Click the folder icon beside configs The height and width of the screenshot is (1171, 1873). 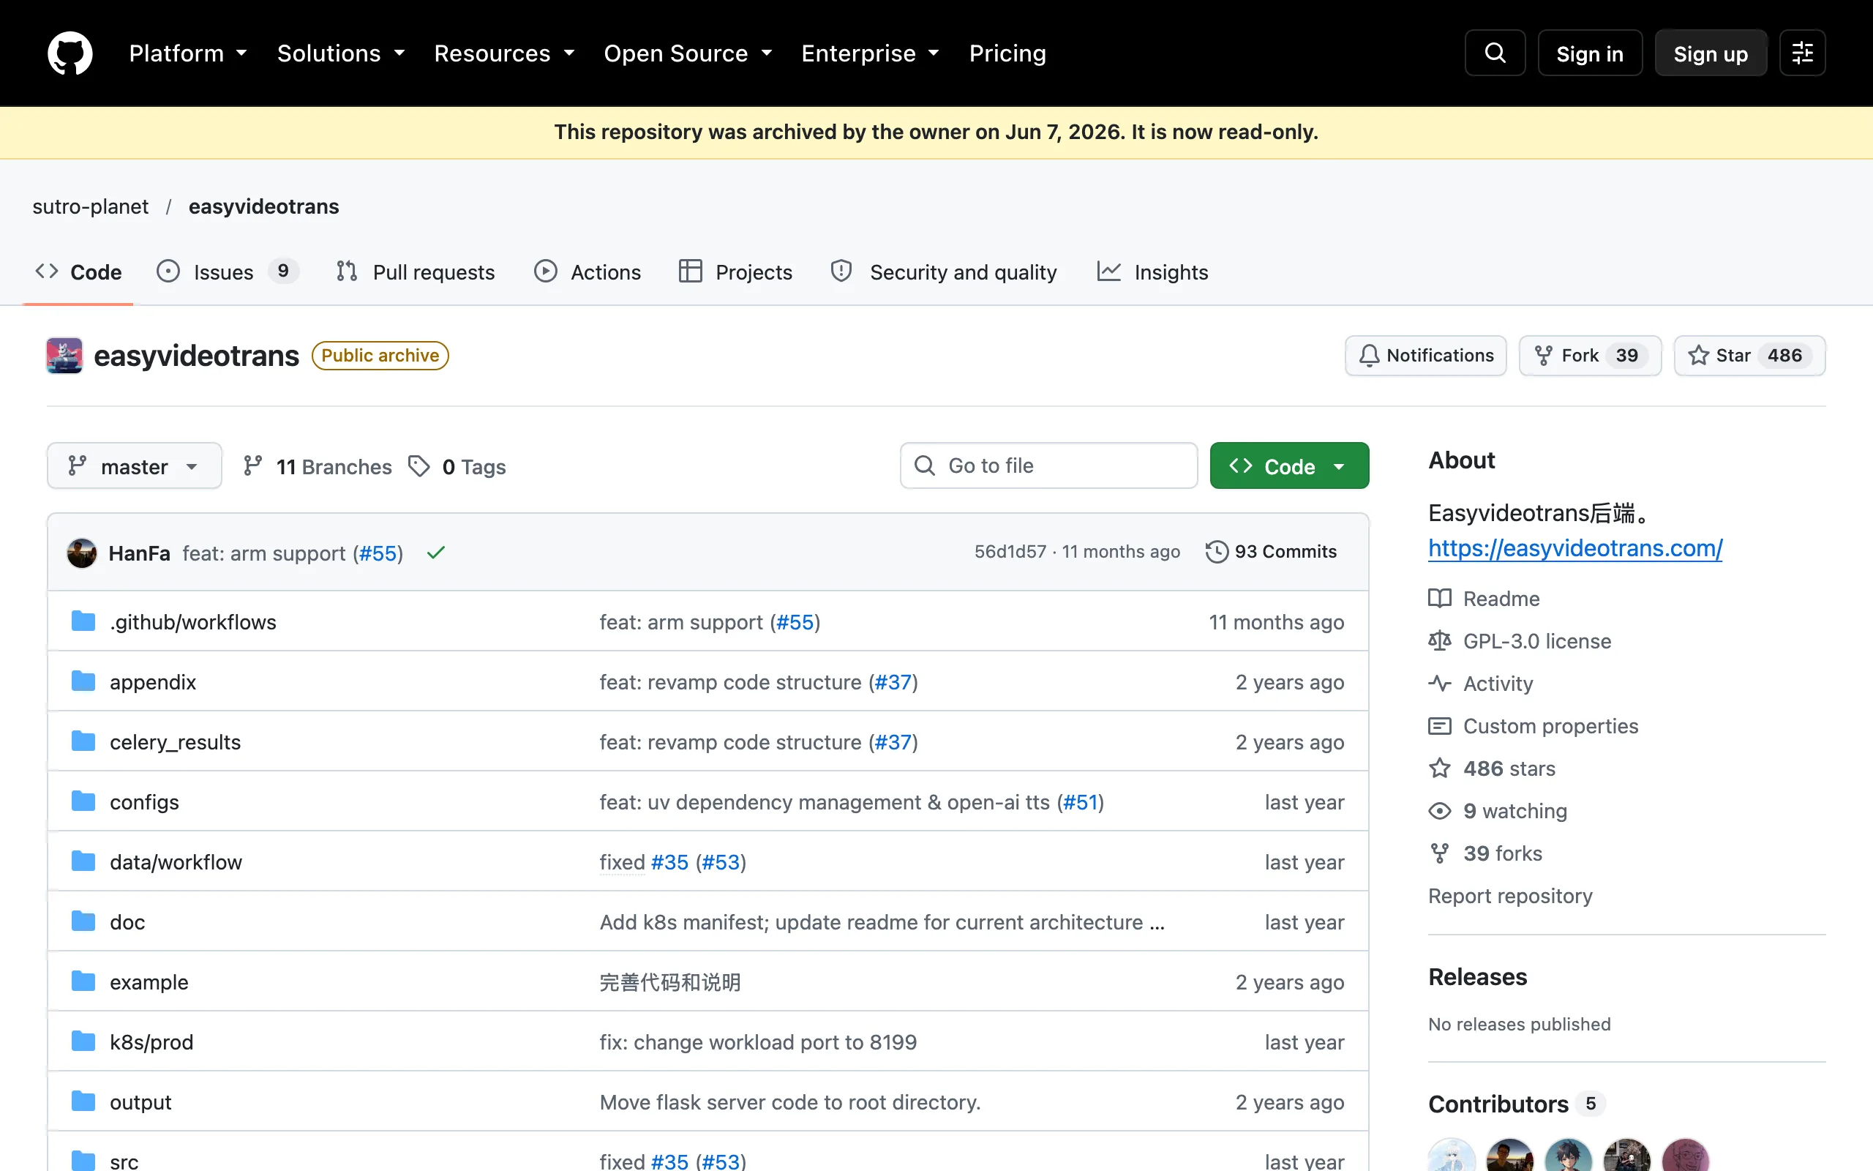(x=83, y=801)
